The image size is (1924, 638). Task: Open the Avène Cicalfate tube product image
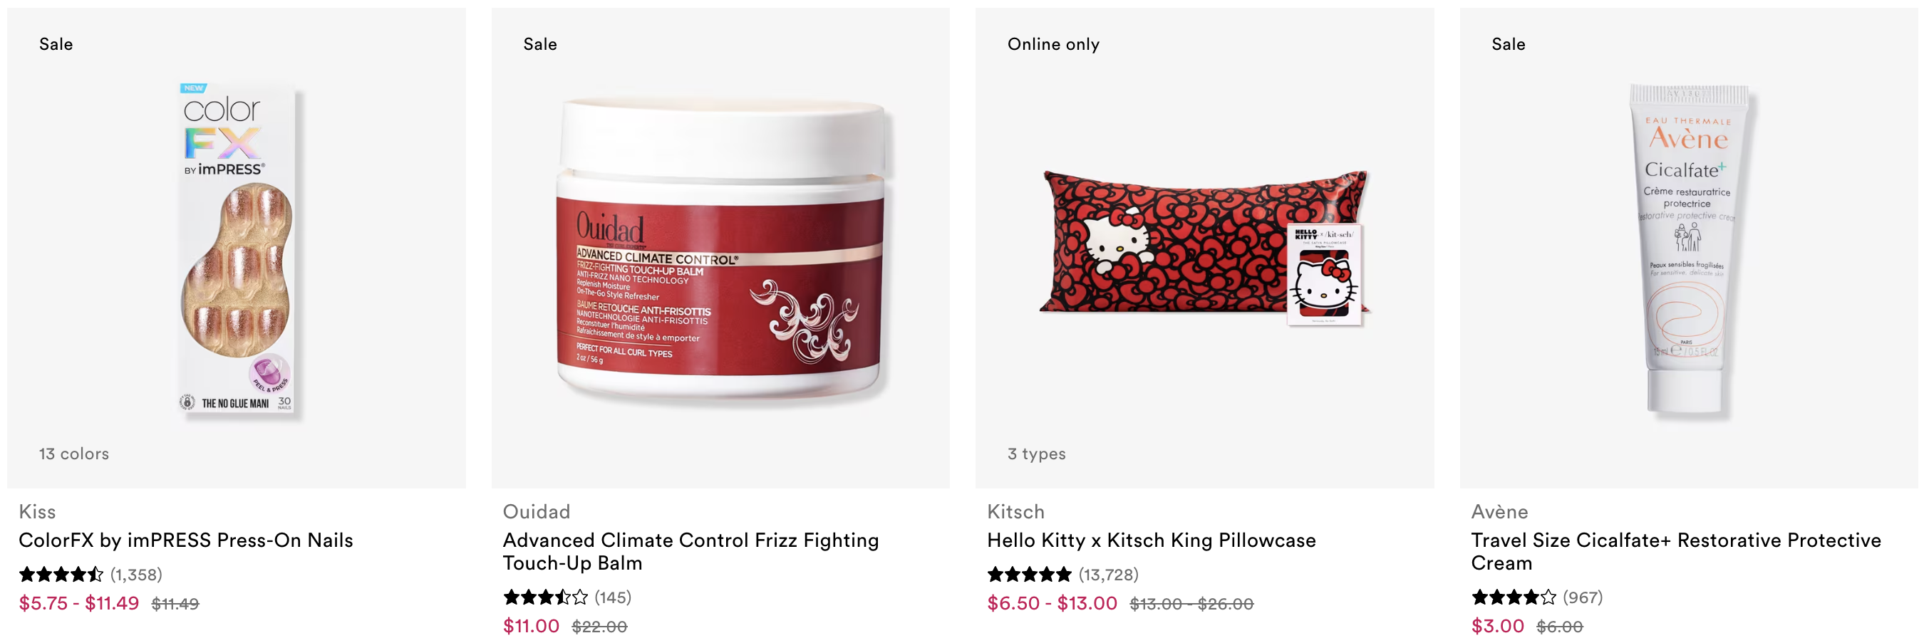1689,249
